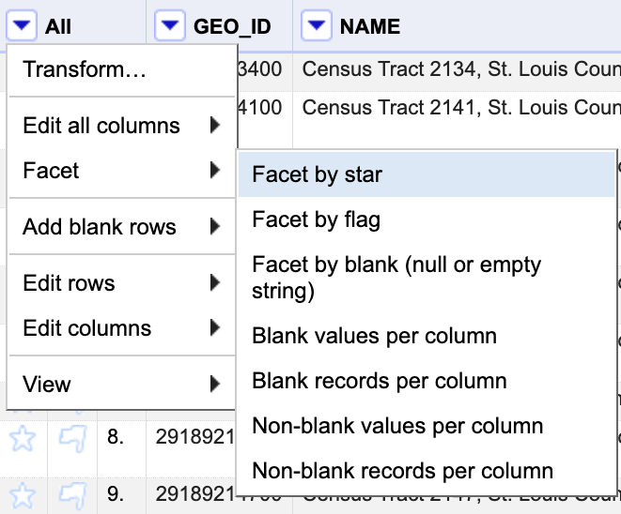The image size is (621, 514).
Task: Star row 9
Action: (25, 491)
